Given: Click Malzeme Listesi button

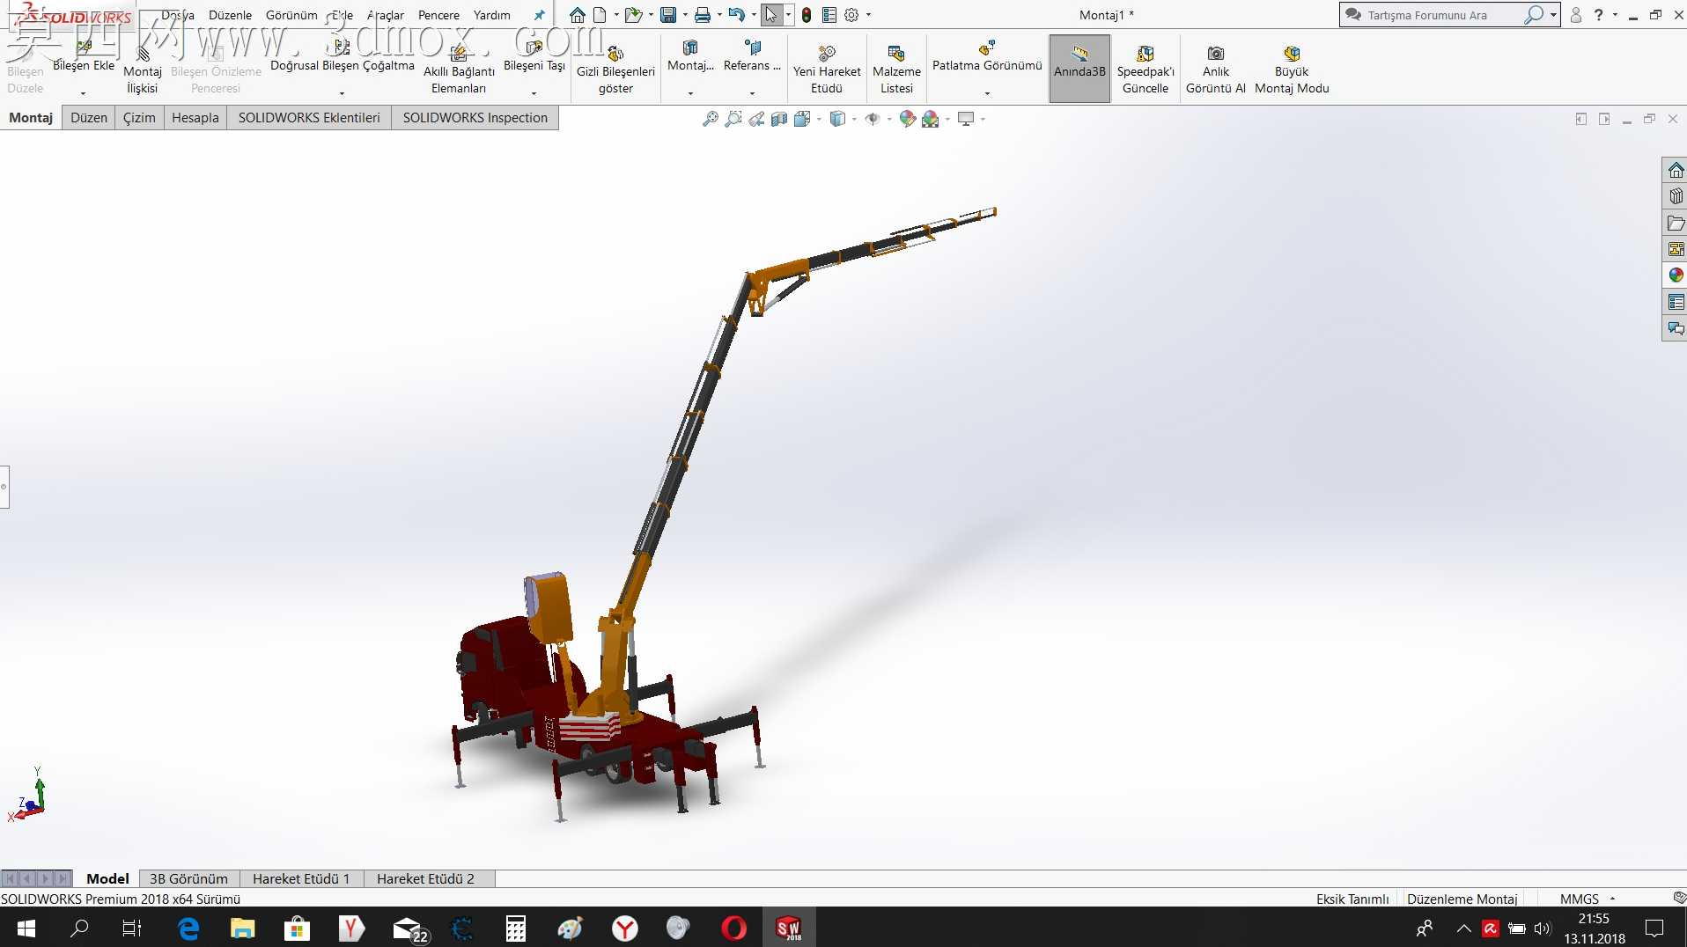Looking at the screenshot, I should [x=896, y=69].
